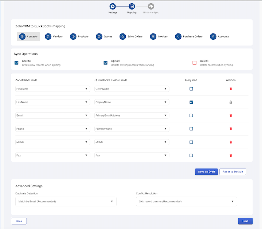The width and height of the screenshot is (262, 229).
Task: Click the Settings step gear icon
Action: tap(113, 6)
